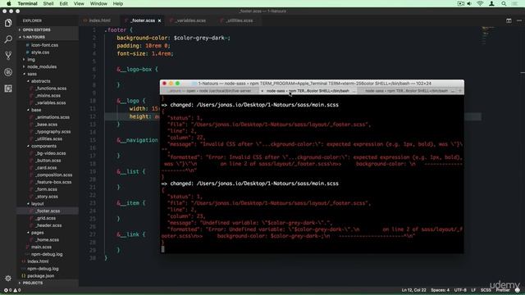
Task: Switch to the live-server terminal tab
Action: point(210,91)
